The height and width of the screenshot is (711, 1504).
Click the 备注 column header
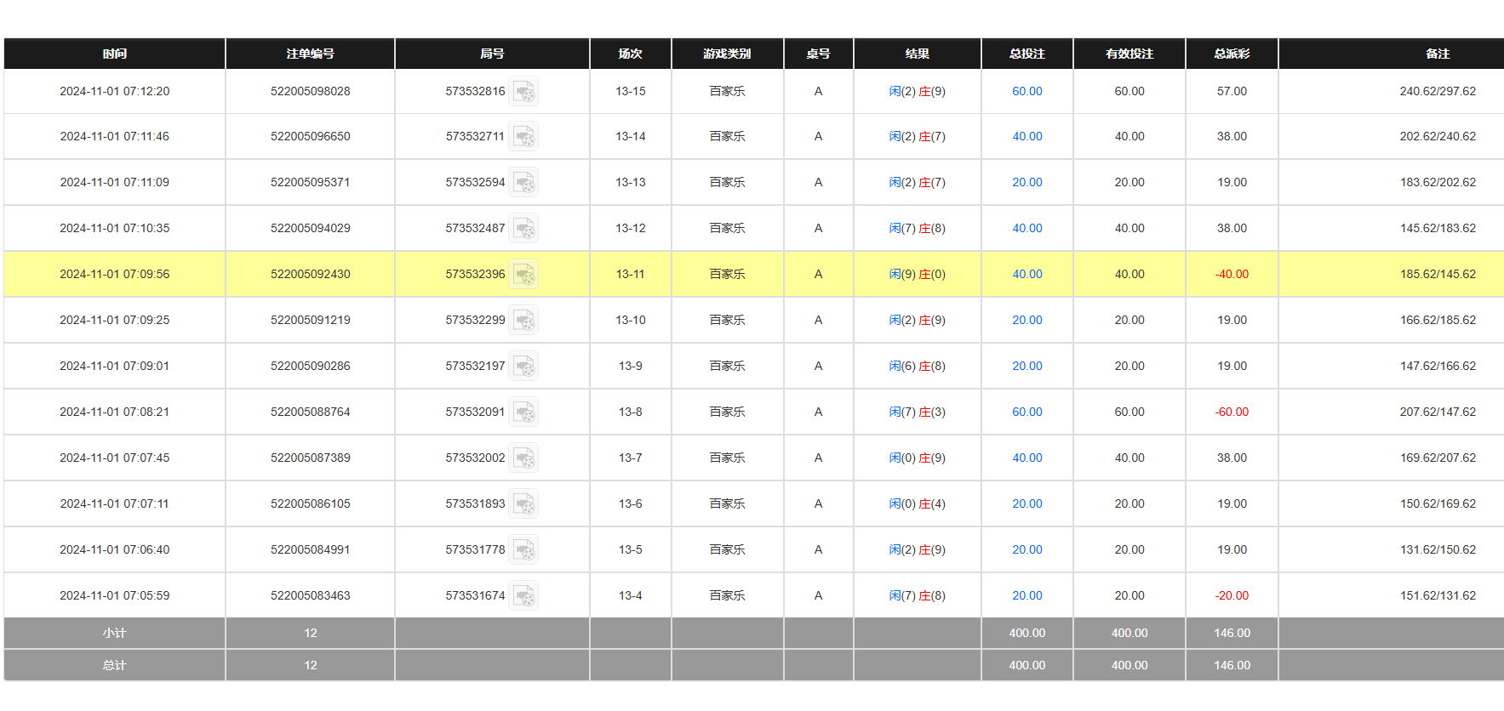[1437, 54]
